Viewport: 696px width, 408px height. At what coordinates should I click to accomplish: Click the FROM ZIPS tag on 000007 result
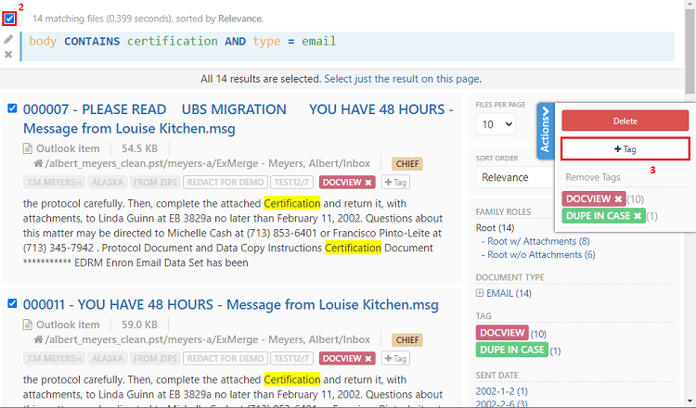(155, 183)
